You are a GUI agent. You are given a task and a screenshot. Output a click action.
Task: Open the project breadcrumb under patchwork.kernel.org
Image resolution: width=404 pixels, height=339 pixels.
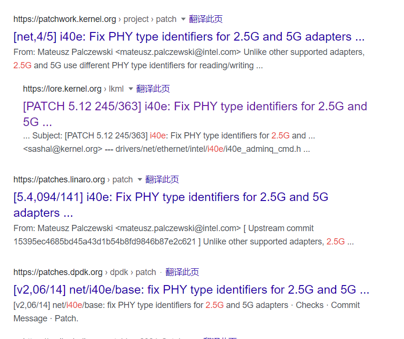(x=136, y=19)
